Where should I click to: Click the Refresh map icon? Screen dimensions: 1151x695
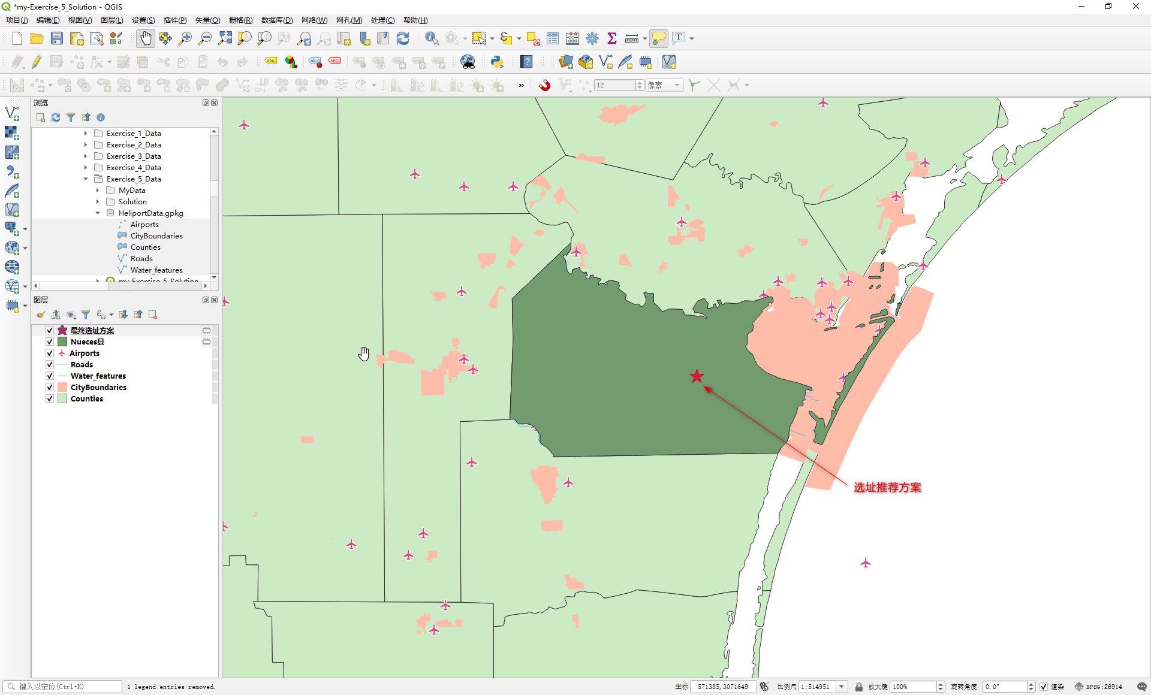click(403, 38)
